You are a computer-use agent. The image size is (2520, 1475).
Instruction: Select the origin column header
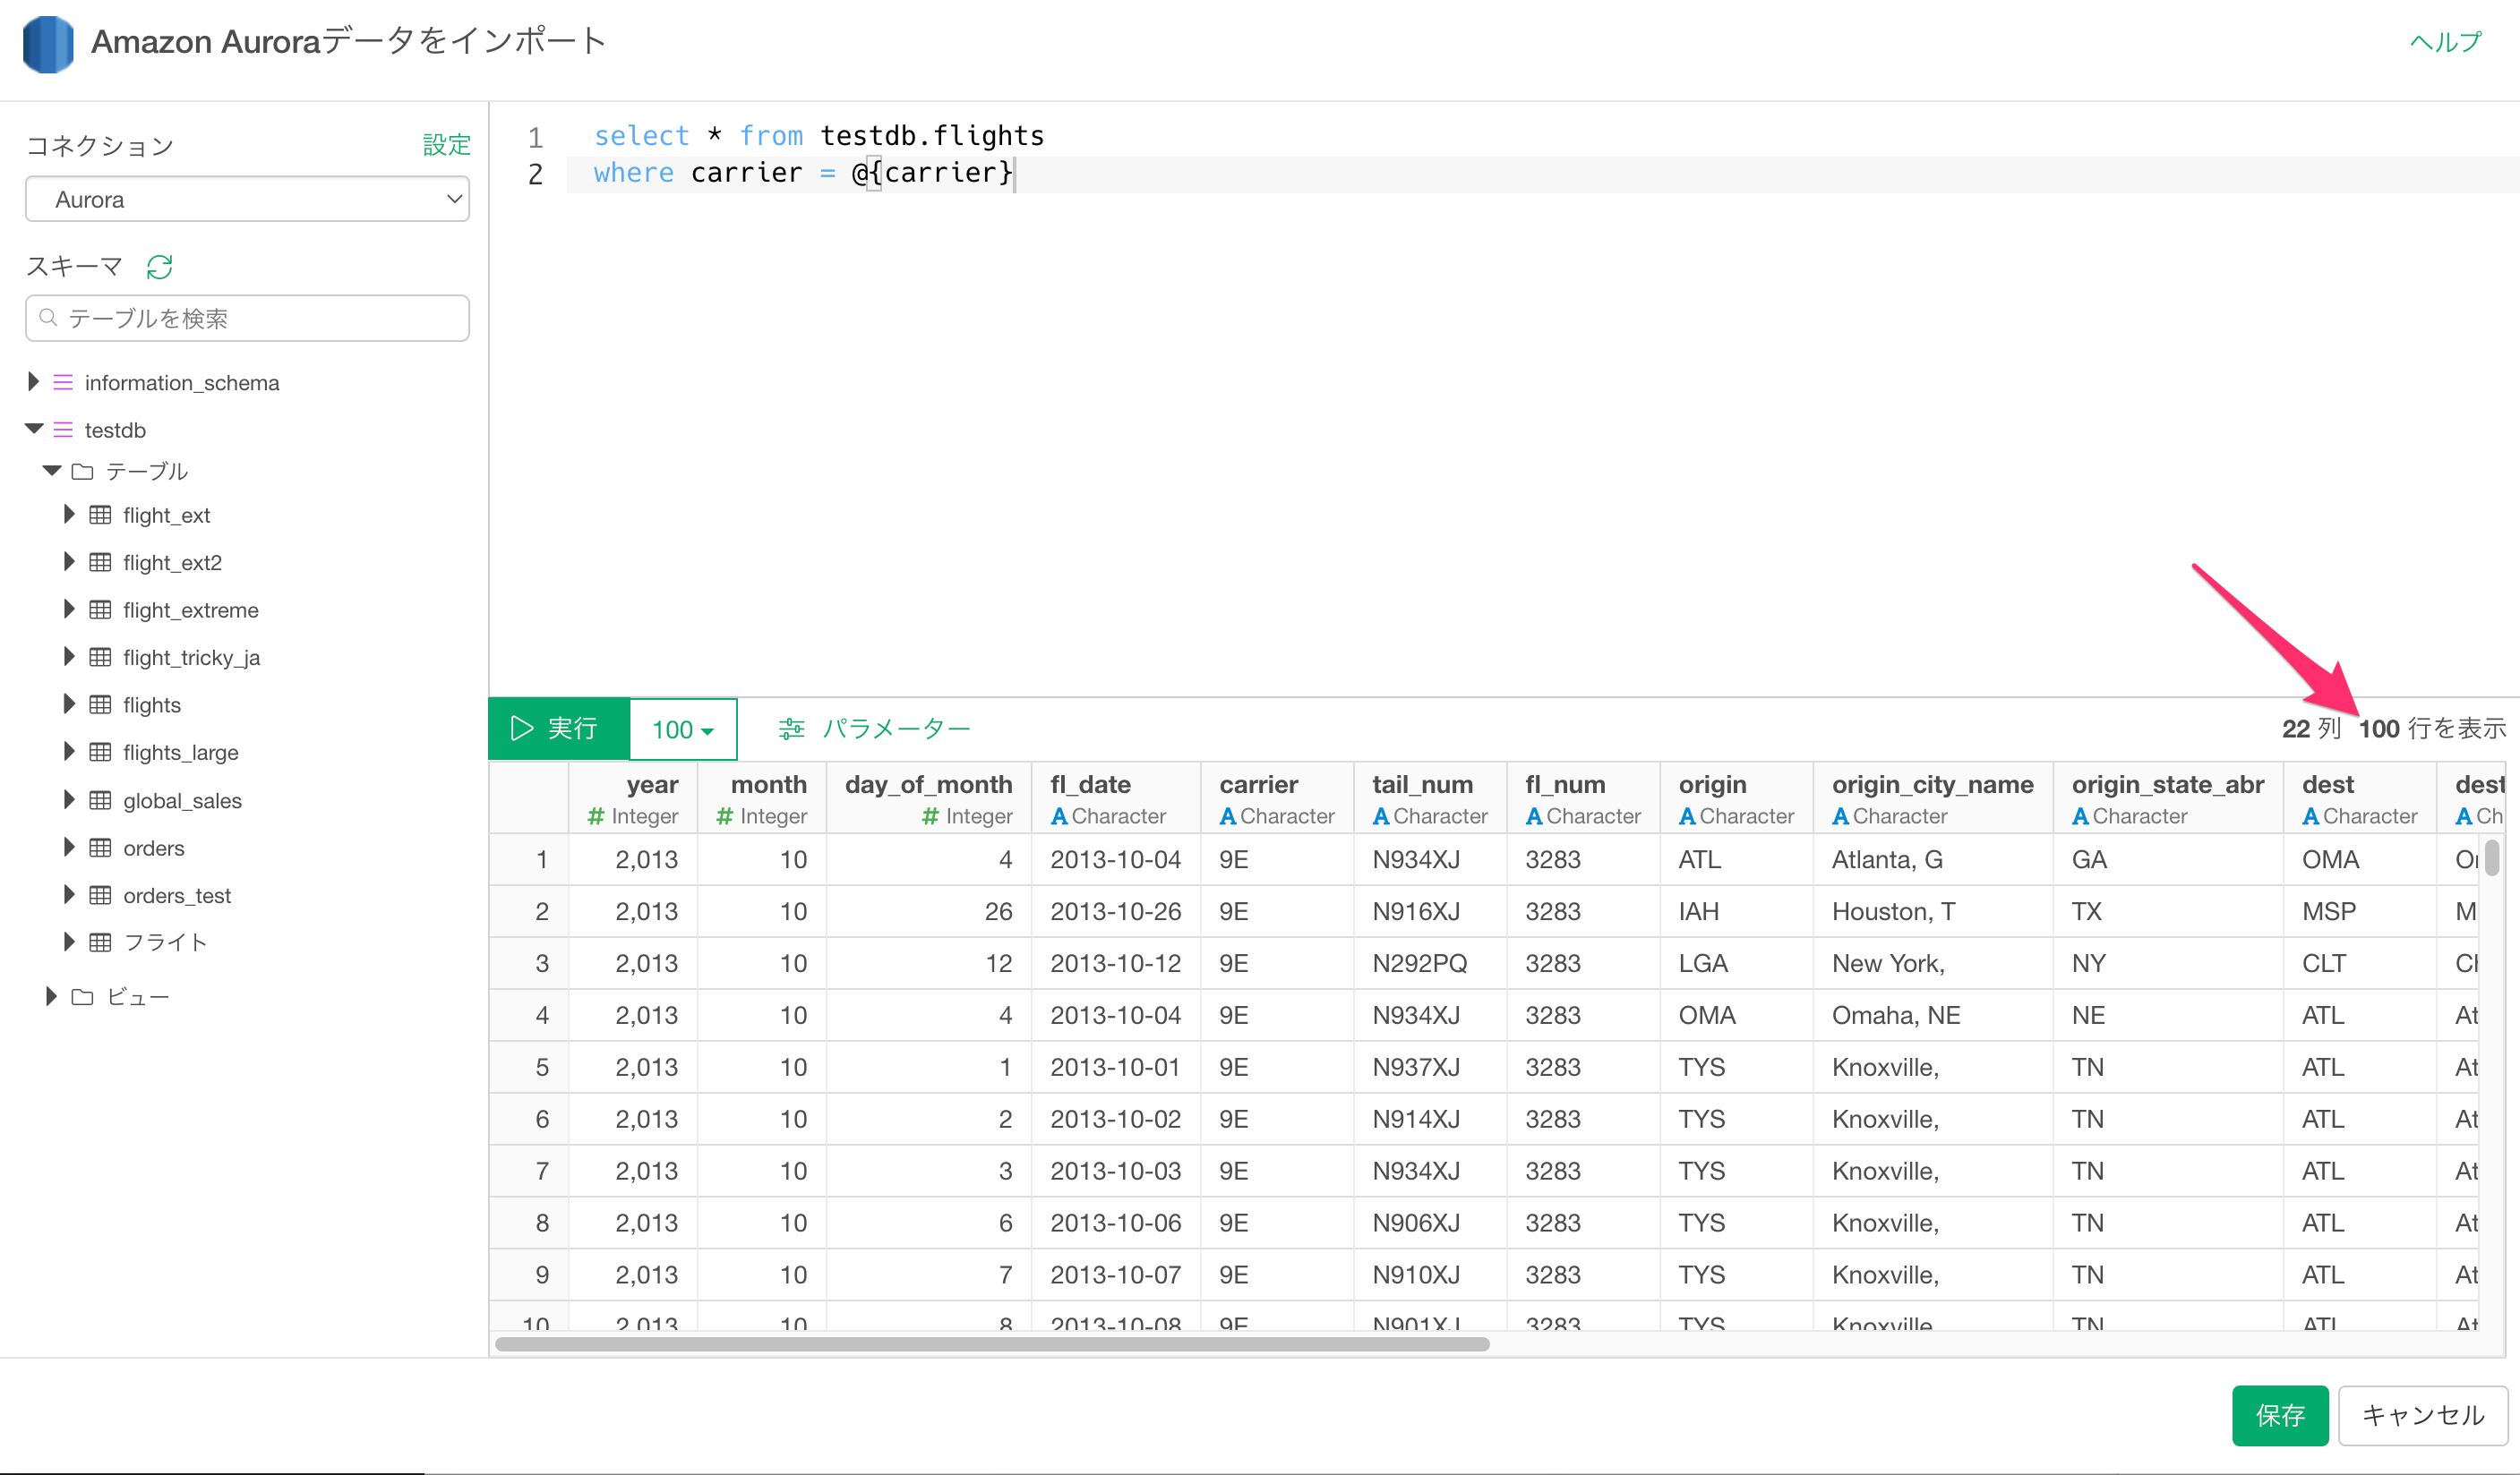pyautogui.click(x=1736, y=798)
